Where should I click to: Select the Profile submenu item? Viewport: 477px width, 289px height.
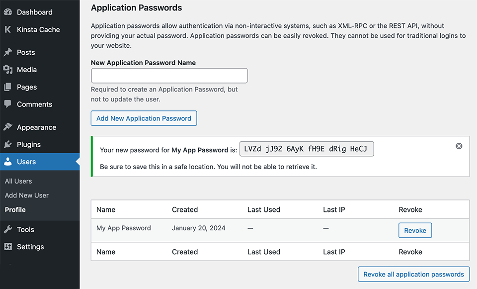[x=15, y=210]
